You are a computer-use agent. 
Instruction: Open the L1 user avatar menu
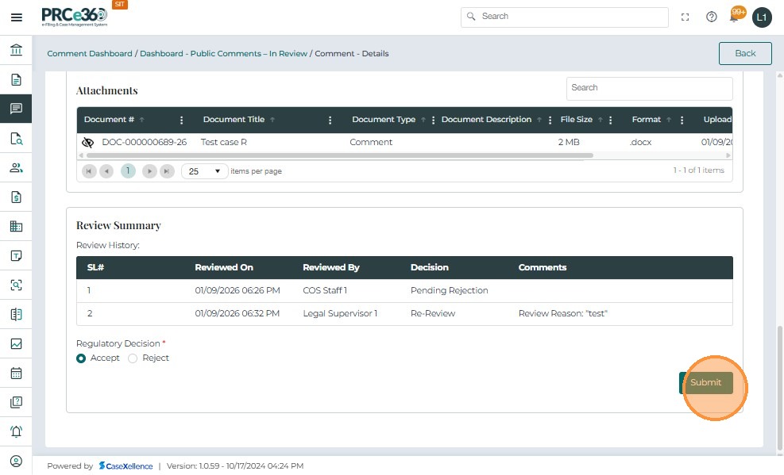pyautogui.click(x=762, y=17)
